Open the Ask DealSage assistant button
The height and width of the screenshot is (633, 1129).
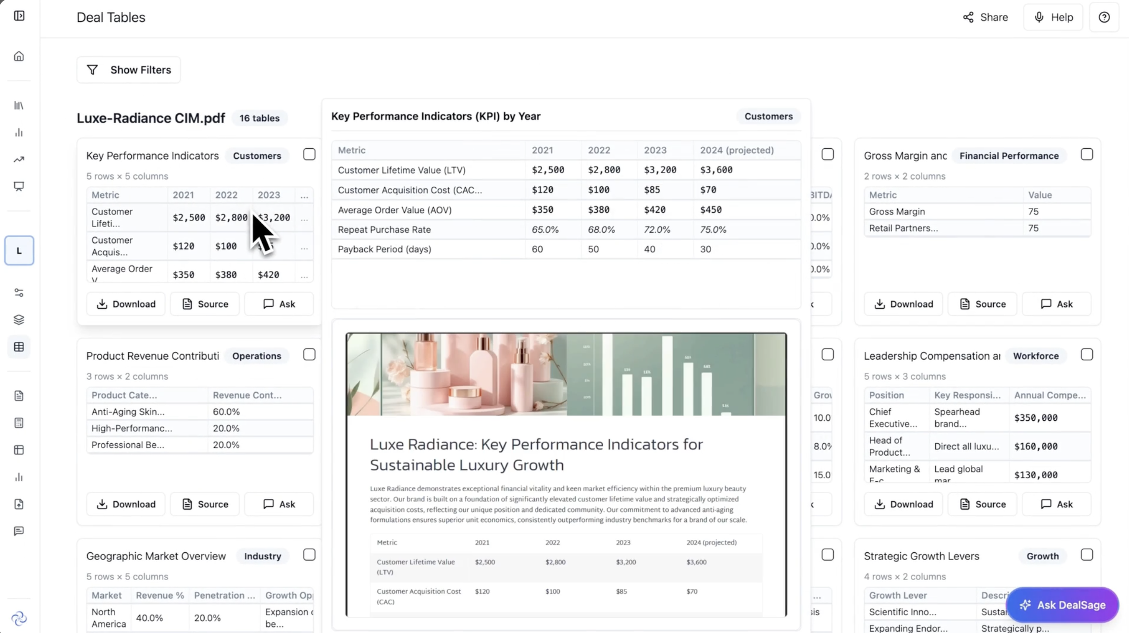1062,605
